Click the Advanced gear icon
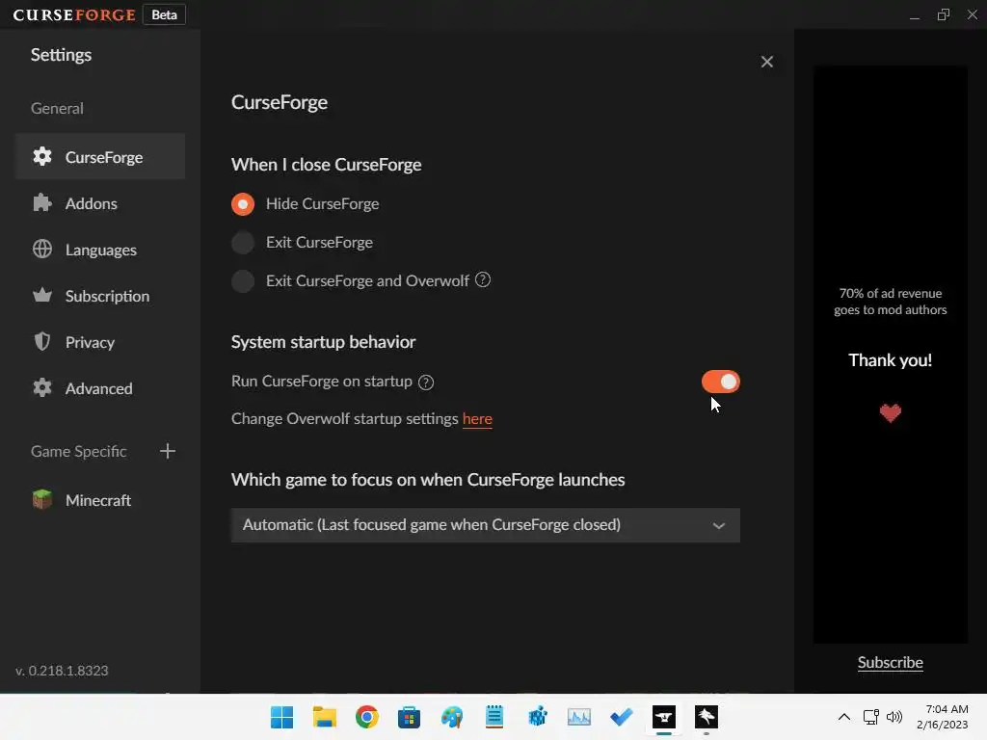 tap(42, 387)
